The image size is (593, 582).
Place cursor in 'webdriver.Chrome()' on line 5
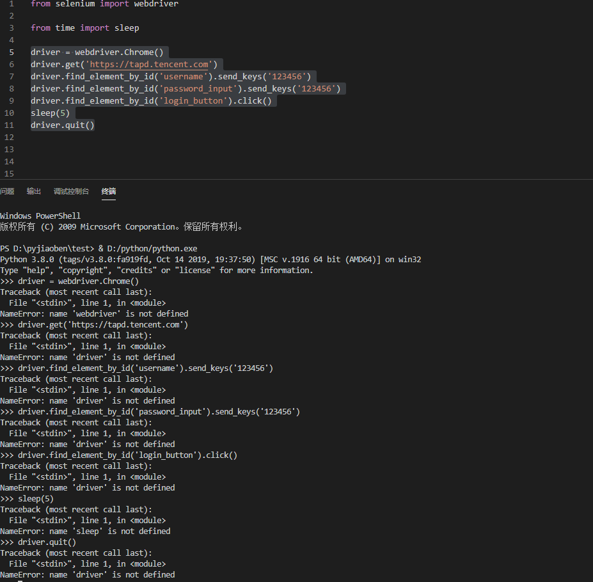(x=119, y=52)
